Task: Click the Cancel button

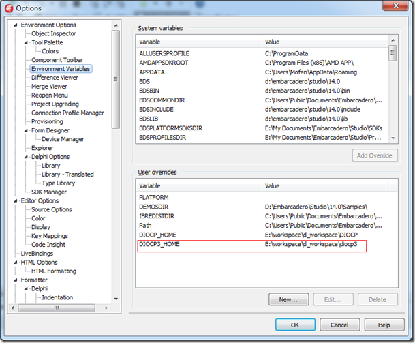Action: point(339,325)
